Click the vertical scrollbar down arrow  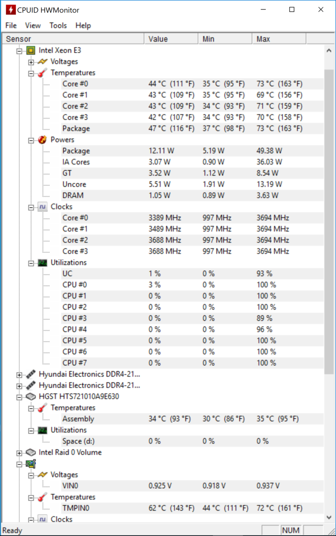tap(329, 516)
